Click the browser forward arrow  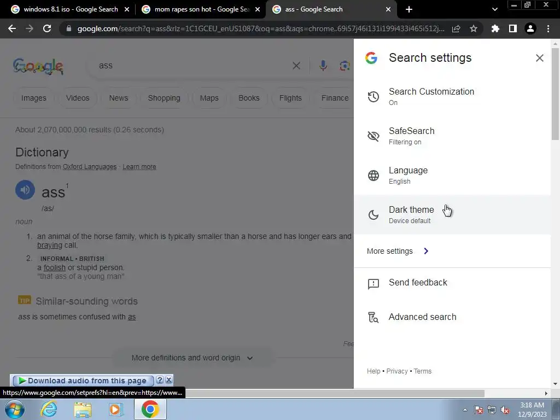tap(30, 28)
